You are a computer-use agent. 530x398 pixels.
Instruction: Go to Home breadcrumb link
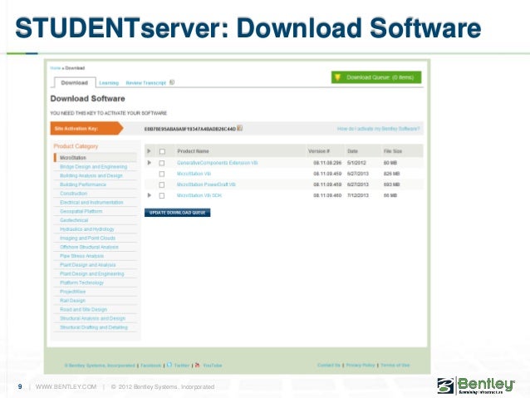pos(55,68)
